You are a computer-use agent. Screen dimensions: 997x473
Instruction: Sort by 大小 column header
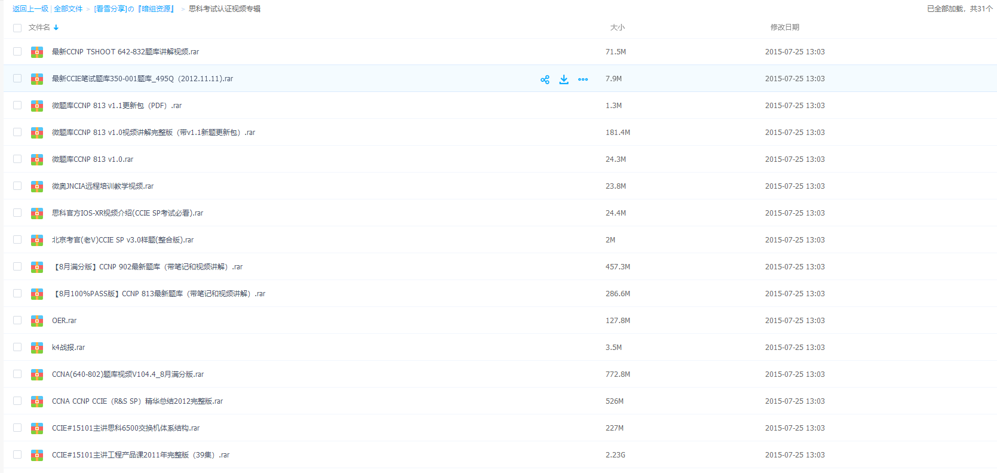617,27
